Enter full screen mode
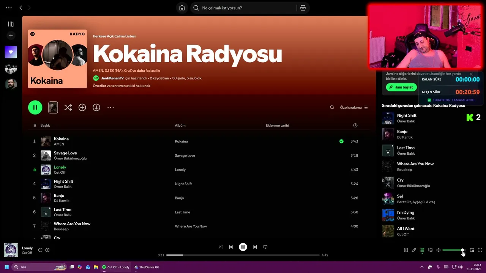Image resolution: width=486 pixels, height=273 pixels. coord(480,250)
